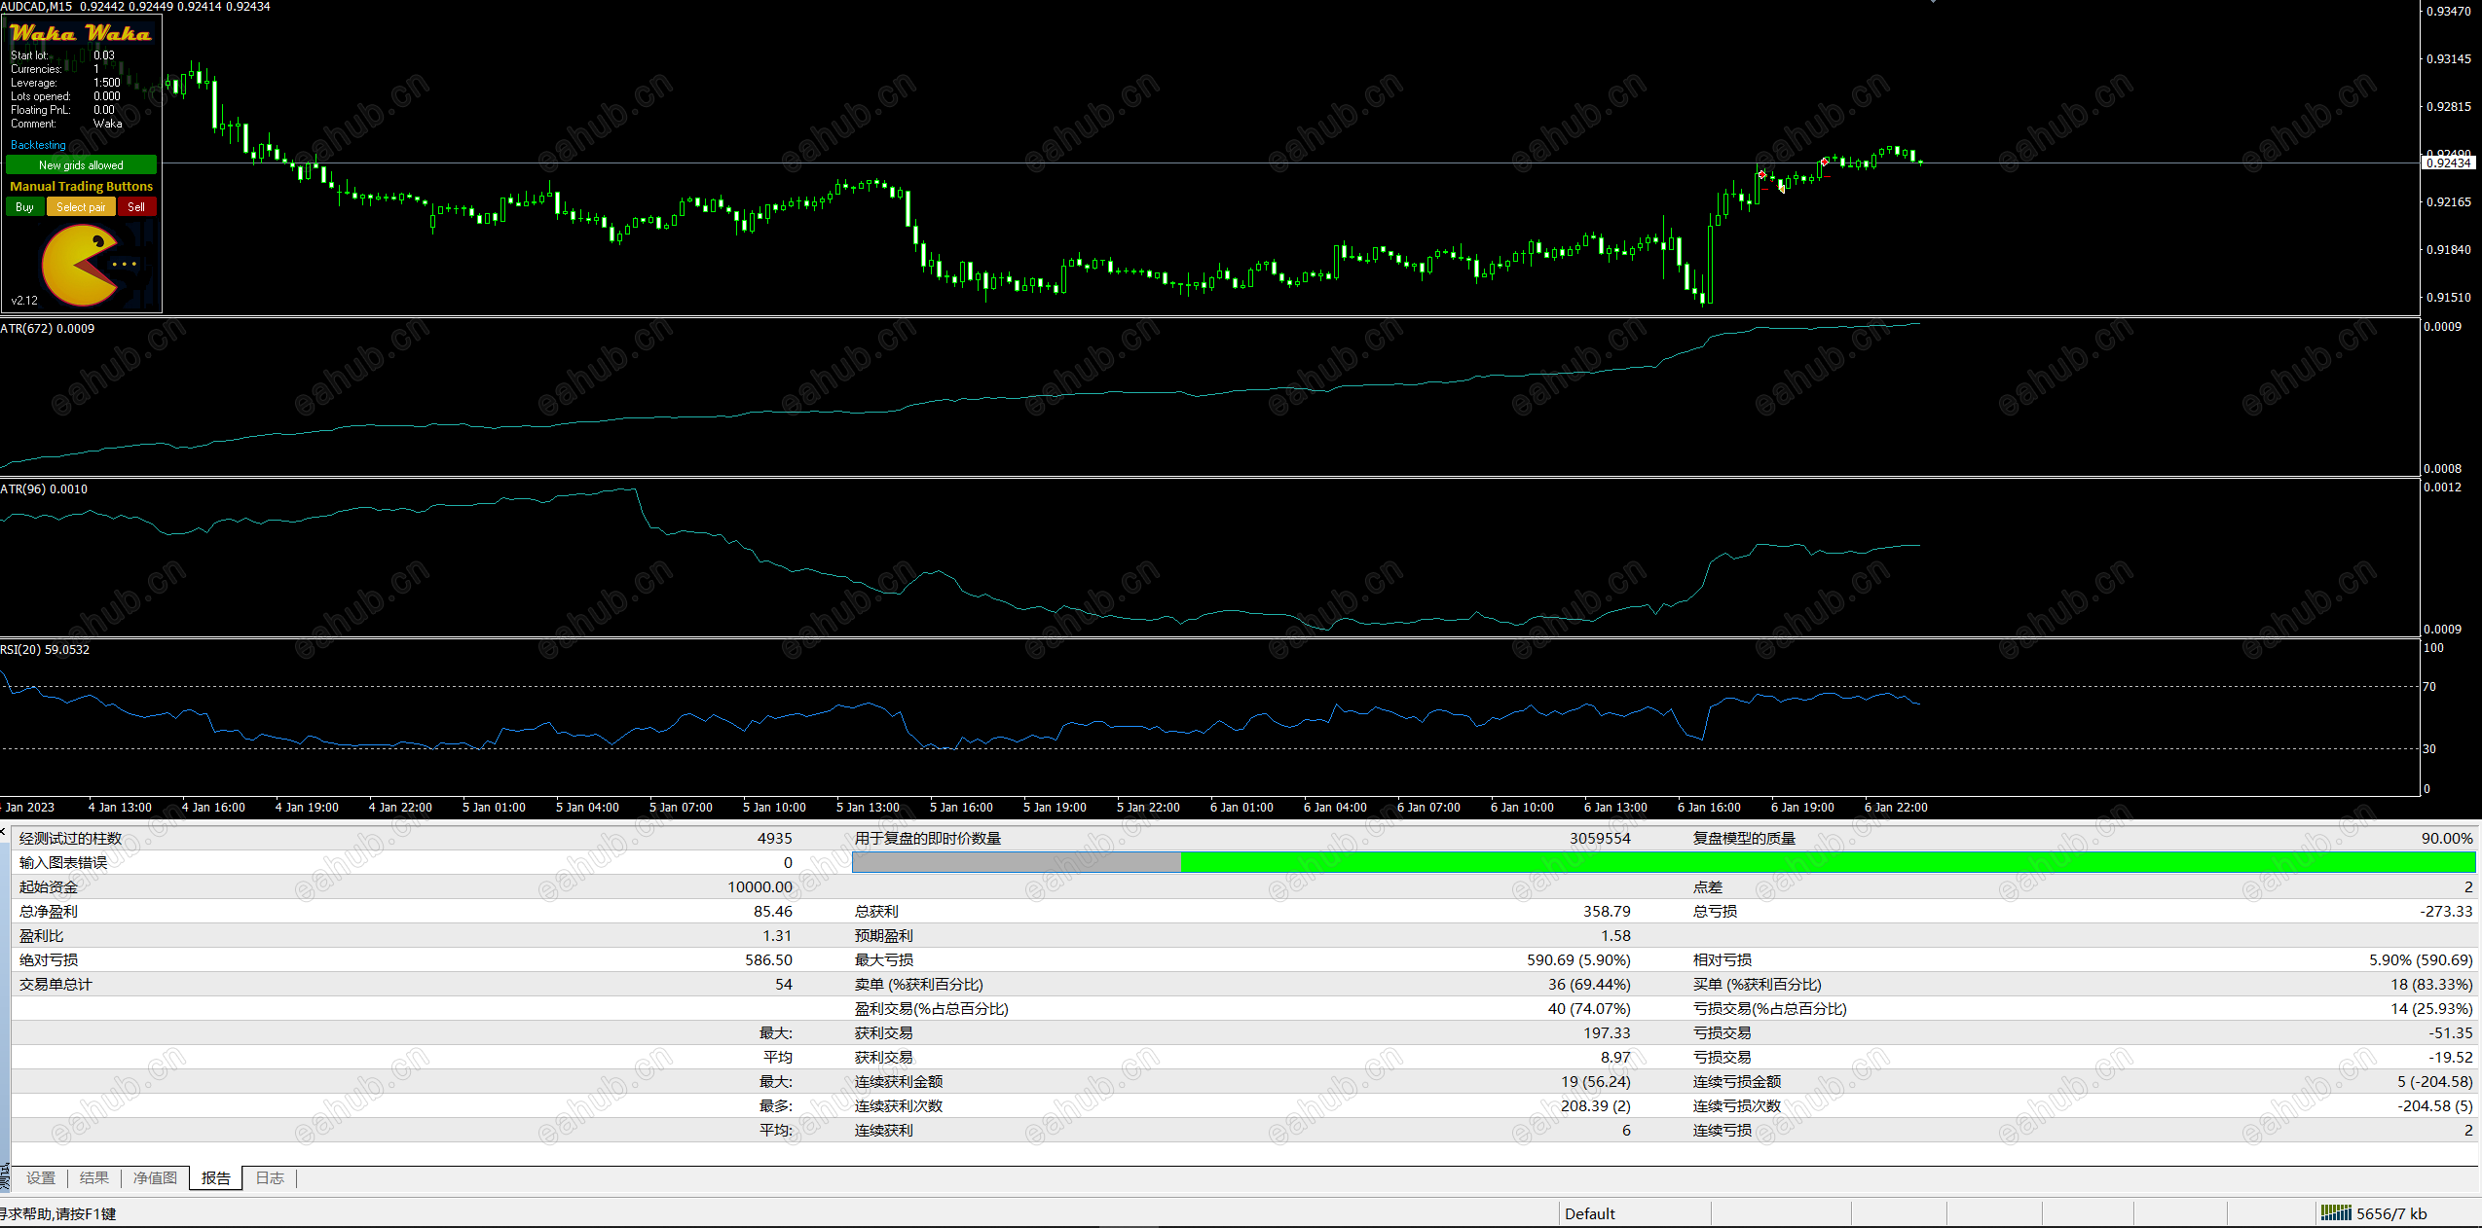Viewport: 2482px width, 1228px height.
Task: Click the red trade arrow marker on chart
Action: tap(1761, 174)
